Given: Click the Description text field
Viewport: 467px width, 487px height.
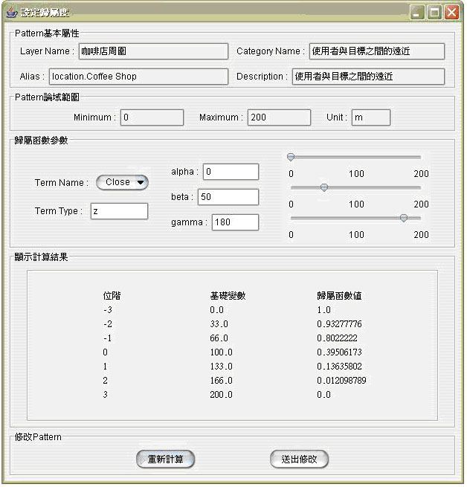Looking at the screenshot, I should (x=367, y=77).
